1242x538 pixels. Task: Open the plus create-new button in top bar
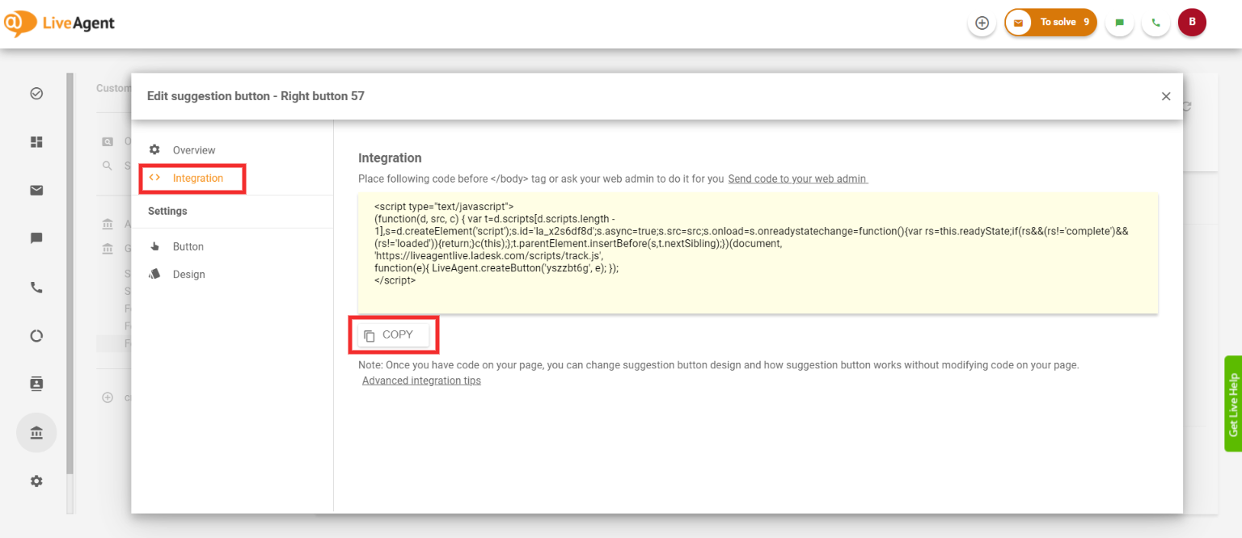point(982,23)
